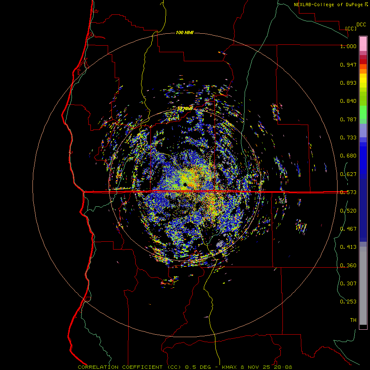Pick the olive green color bar segment
Screen dimensions: 370x370
[363, 98]
